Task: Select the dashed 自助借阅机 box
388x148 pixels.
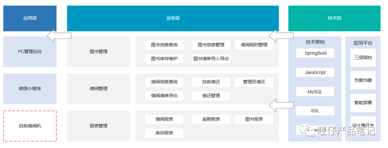Action: coord(30,126)
